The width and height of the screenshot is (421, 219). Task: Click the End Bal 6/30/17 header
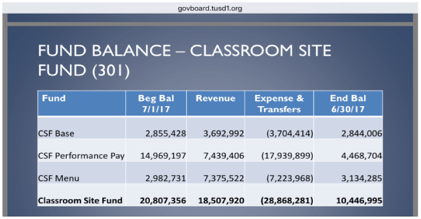pyautogui.click(x=348, y=103)
